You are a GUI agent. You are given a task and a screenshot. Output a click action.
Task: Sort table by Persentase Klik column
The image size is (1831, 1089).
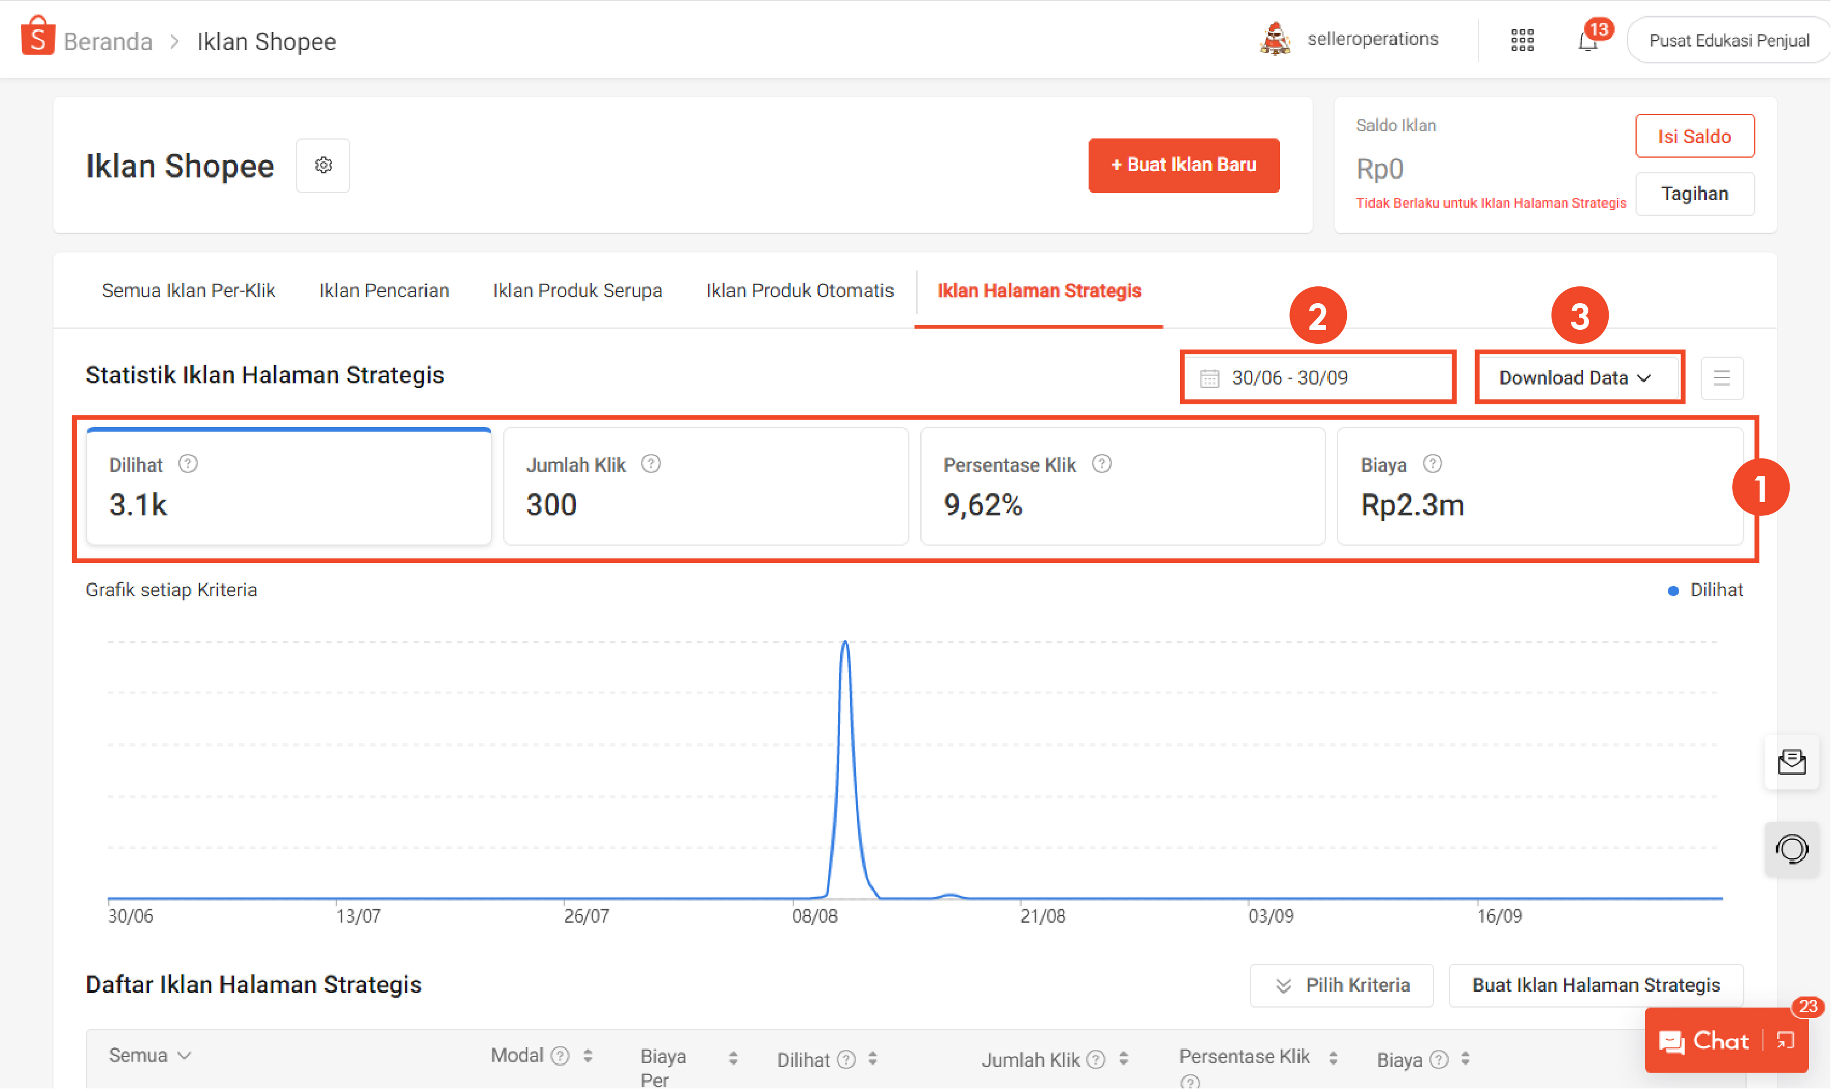click(1334, 1058)
